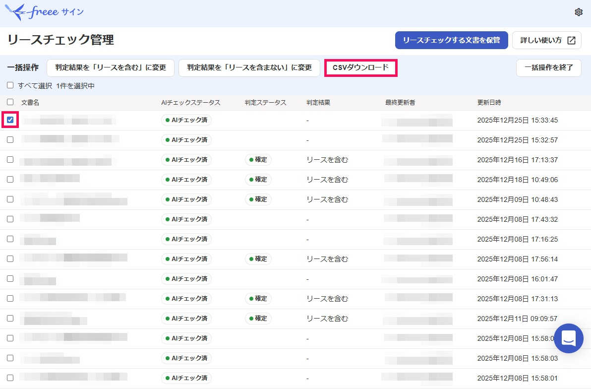
Task: Check the row dated 2025年12月18日 10:49:06
Action: [10, 180]
